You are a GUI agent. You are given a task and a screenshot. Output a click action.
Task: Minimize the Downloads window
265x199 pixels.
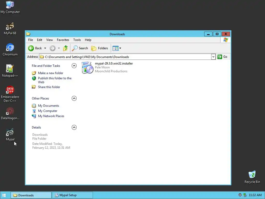pyautogui.click(x=208, y=34)
